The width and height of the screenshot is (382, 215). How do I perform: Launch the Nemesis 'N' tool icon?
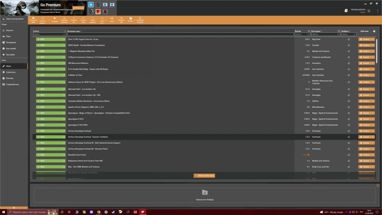tap(98, 5)
